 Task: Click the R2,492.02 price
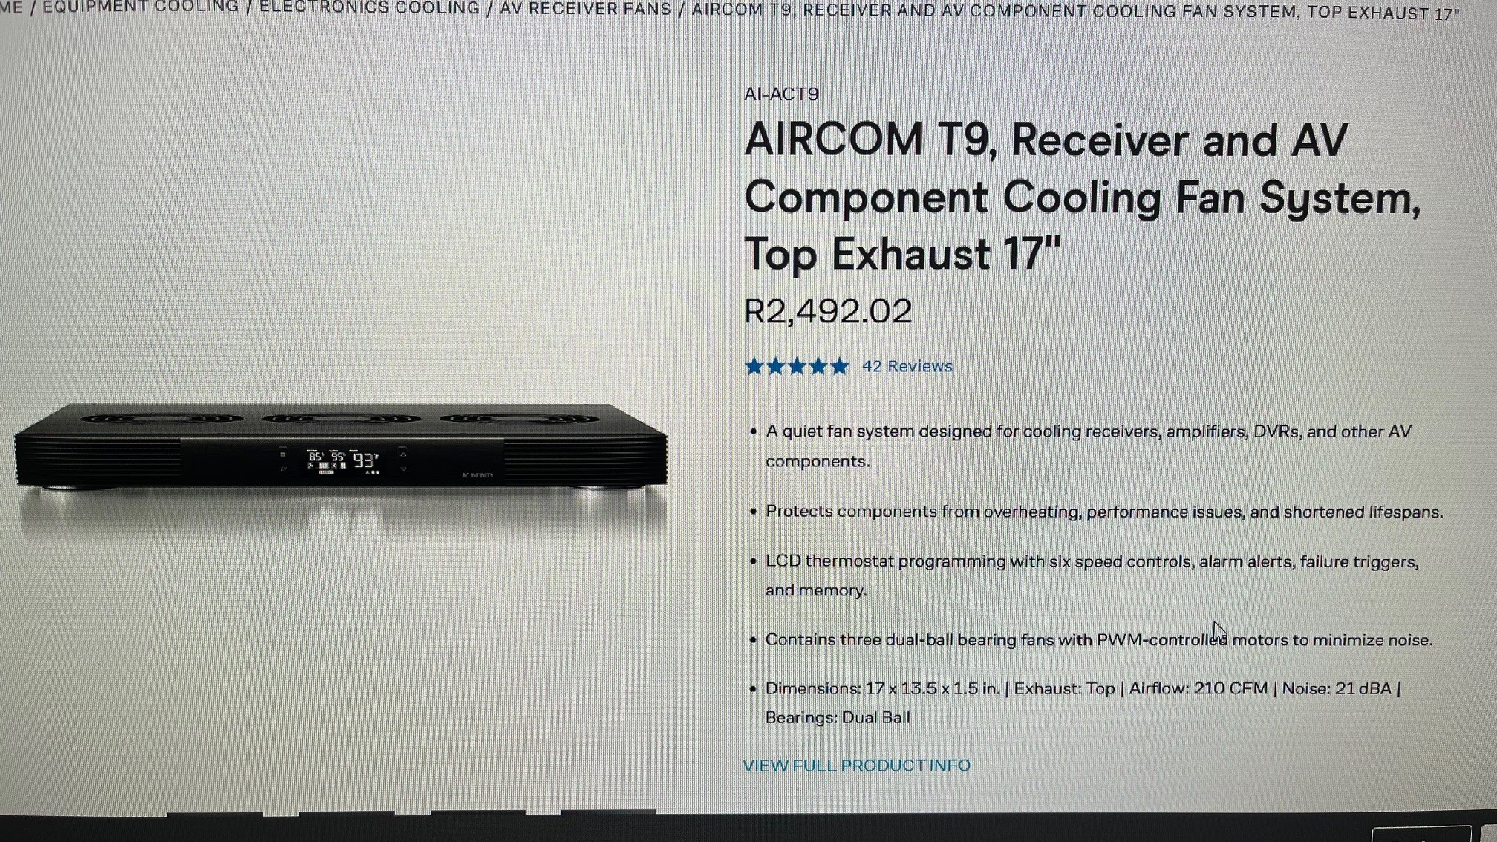coord(828,311)
